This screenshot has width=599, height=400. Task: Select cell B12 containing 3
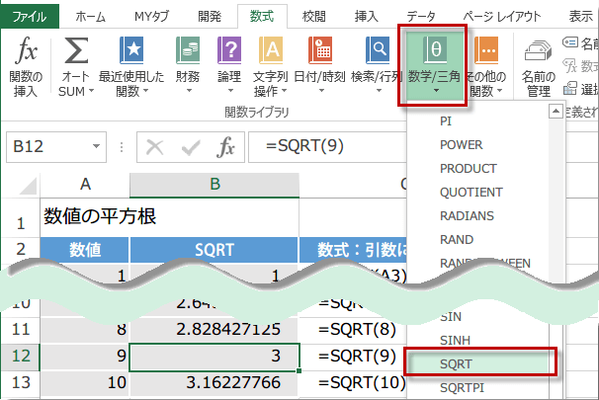pos(214,357)
